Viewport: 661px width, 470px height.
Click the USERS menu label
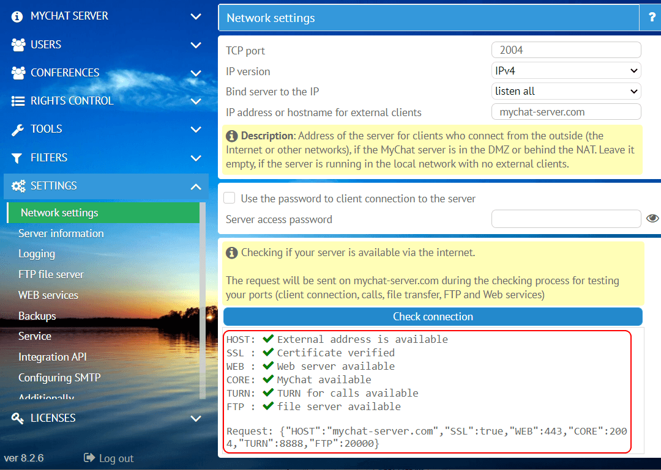tap(46, 45)
